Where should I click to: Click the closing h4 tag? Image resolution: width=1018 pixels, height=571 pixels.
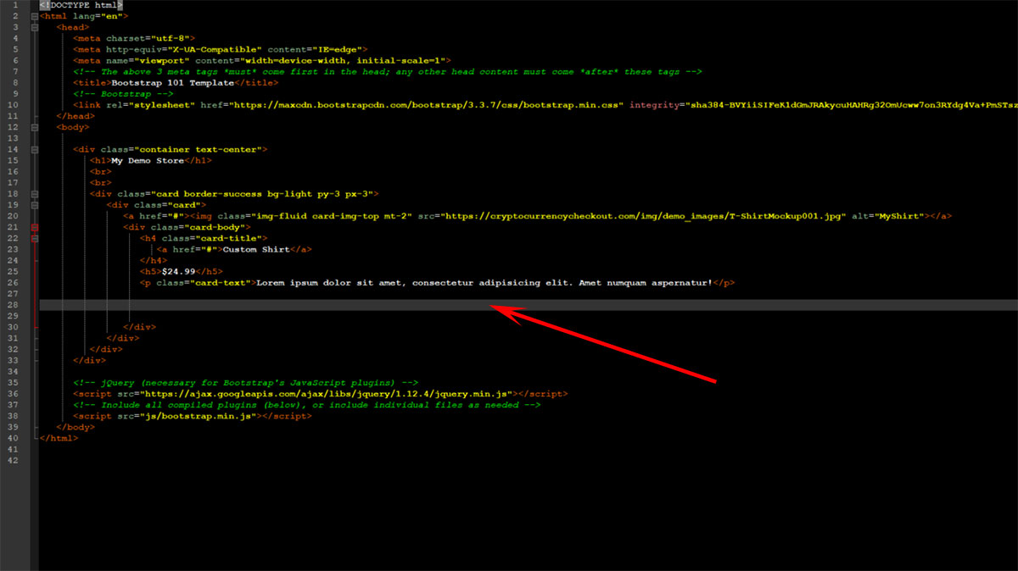click(154, 260)
